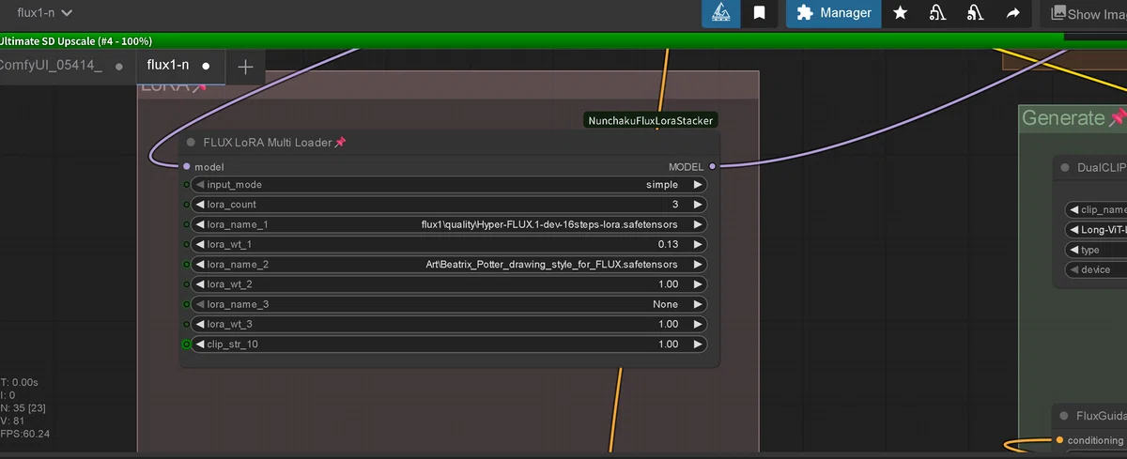Click the share arrow icon
Screen dimensions: 1127x459
pos(1012,13)
